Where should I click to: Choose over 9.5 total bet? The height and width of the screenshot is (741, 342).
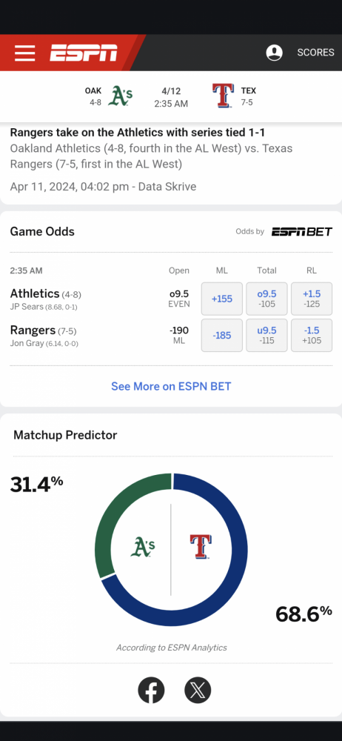[x=267, y=299]
